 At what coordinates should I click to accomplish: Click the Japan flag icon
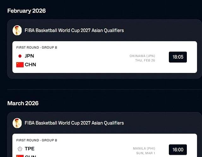20,56
